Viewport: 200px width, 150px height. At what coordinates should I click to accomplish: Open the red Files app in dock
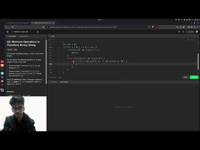pyautogui.click(x=2, y=62)
